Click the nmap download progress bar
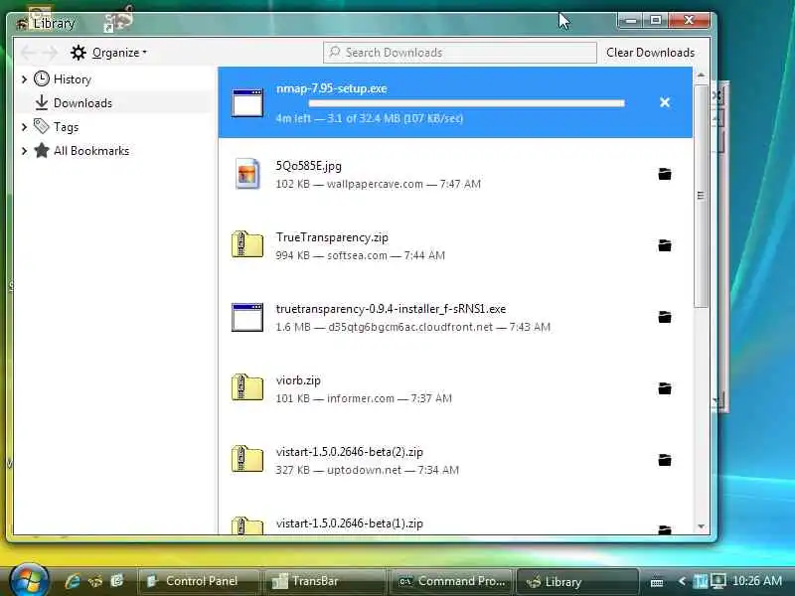 coord(466,103)
